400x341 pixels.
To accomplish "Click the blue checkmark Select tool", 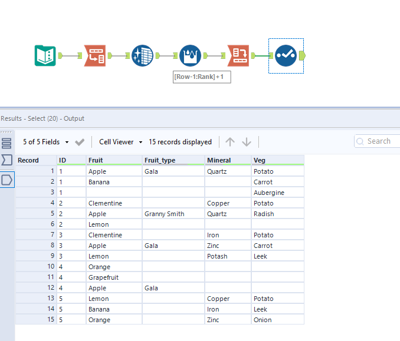I will (285, 55).
